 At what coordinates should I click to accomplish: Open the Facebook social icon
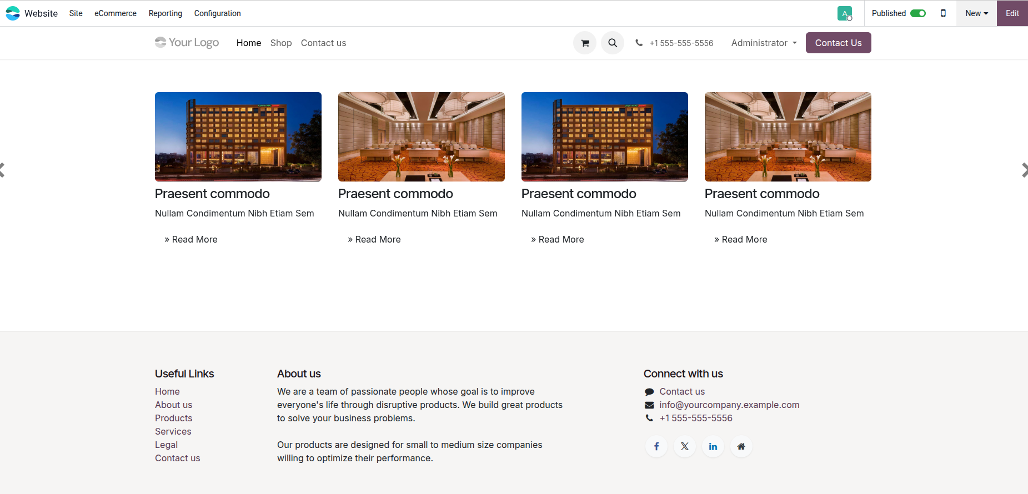(x=656, y=446)
